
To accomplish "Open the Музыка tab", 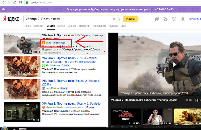I will coord(113,26).
